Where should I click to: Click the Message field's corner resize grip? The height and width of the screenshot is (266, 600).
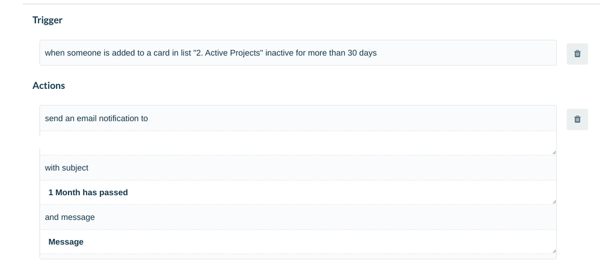[x=554, y=251]
